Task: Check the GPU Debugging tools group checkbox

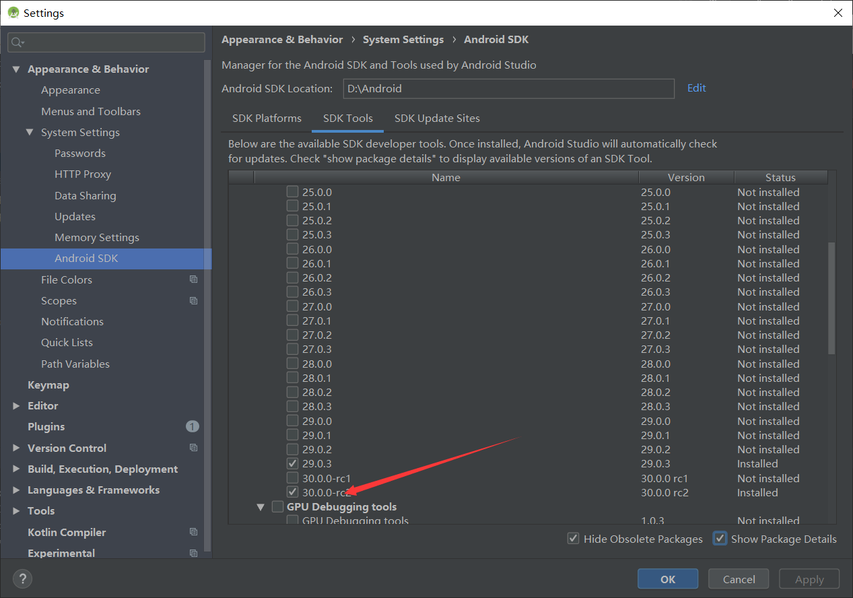Action: 277,506
